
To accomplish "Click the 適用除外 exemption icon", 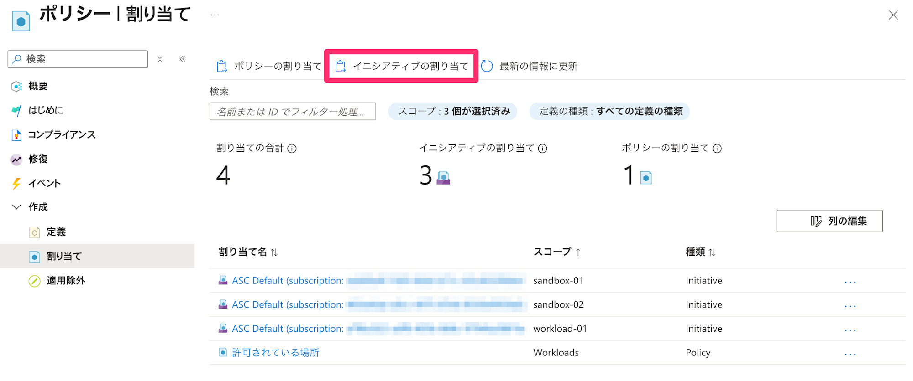I will [x=34, y=281].
